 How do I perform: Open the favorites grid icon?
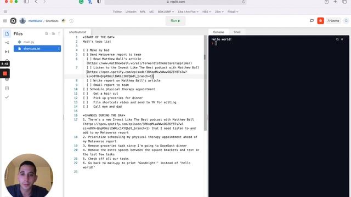[5, 11]
